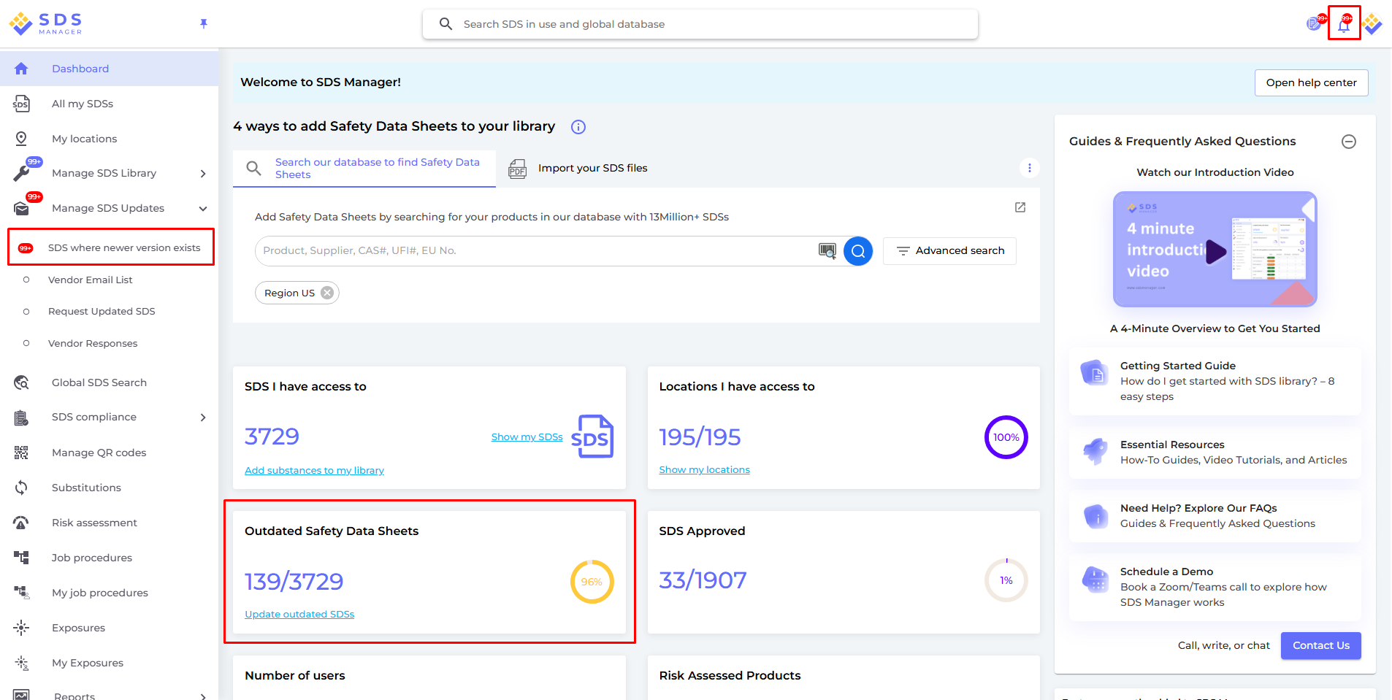Click Advanced search button
Screen dimensions: 1392x700
click(x=949, y=251)
